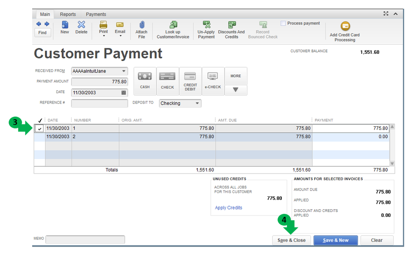Switch to the Main tab
Image resolution: width=417 pixels, height=254 pixels.
pyautogui.click(x=45, y=14)
